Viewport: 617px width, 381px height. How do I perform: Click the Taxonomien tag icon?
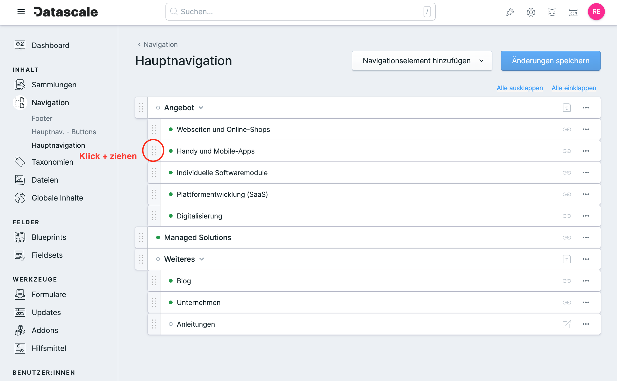(20, 163)
